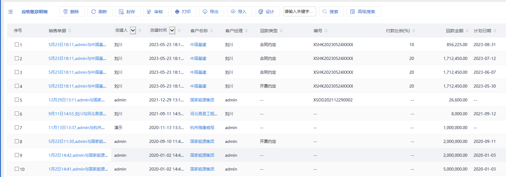Screen dimensions: 506x177
Task: Click the 搜索 search button
Action: pyautogui.click(x=331, y=12)
